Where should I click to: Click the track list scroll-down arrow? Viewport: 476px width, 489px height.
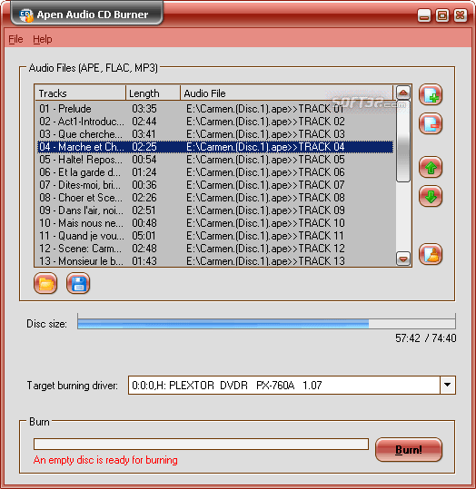403,259
